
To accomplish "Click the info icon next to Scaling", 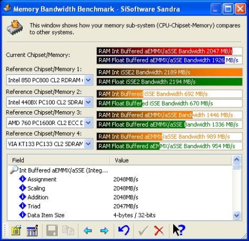I will coord(23,188).
